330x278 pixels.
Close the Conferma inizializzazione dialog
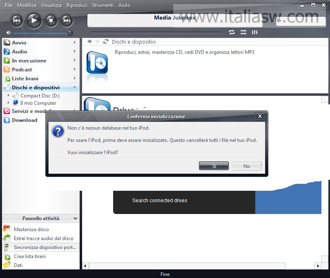(x=260, y=116)
